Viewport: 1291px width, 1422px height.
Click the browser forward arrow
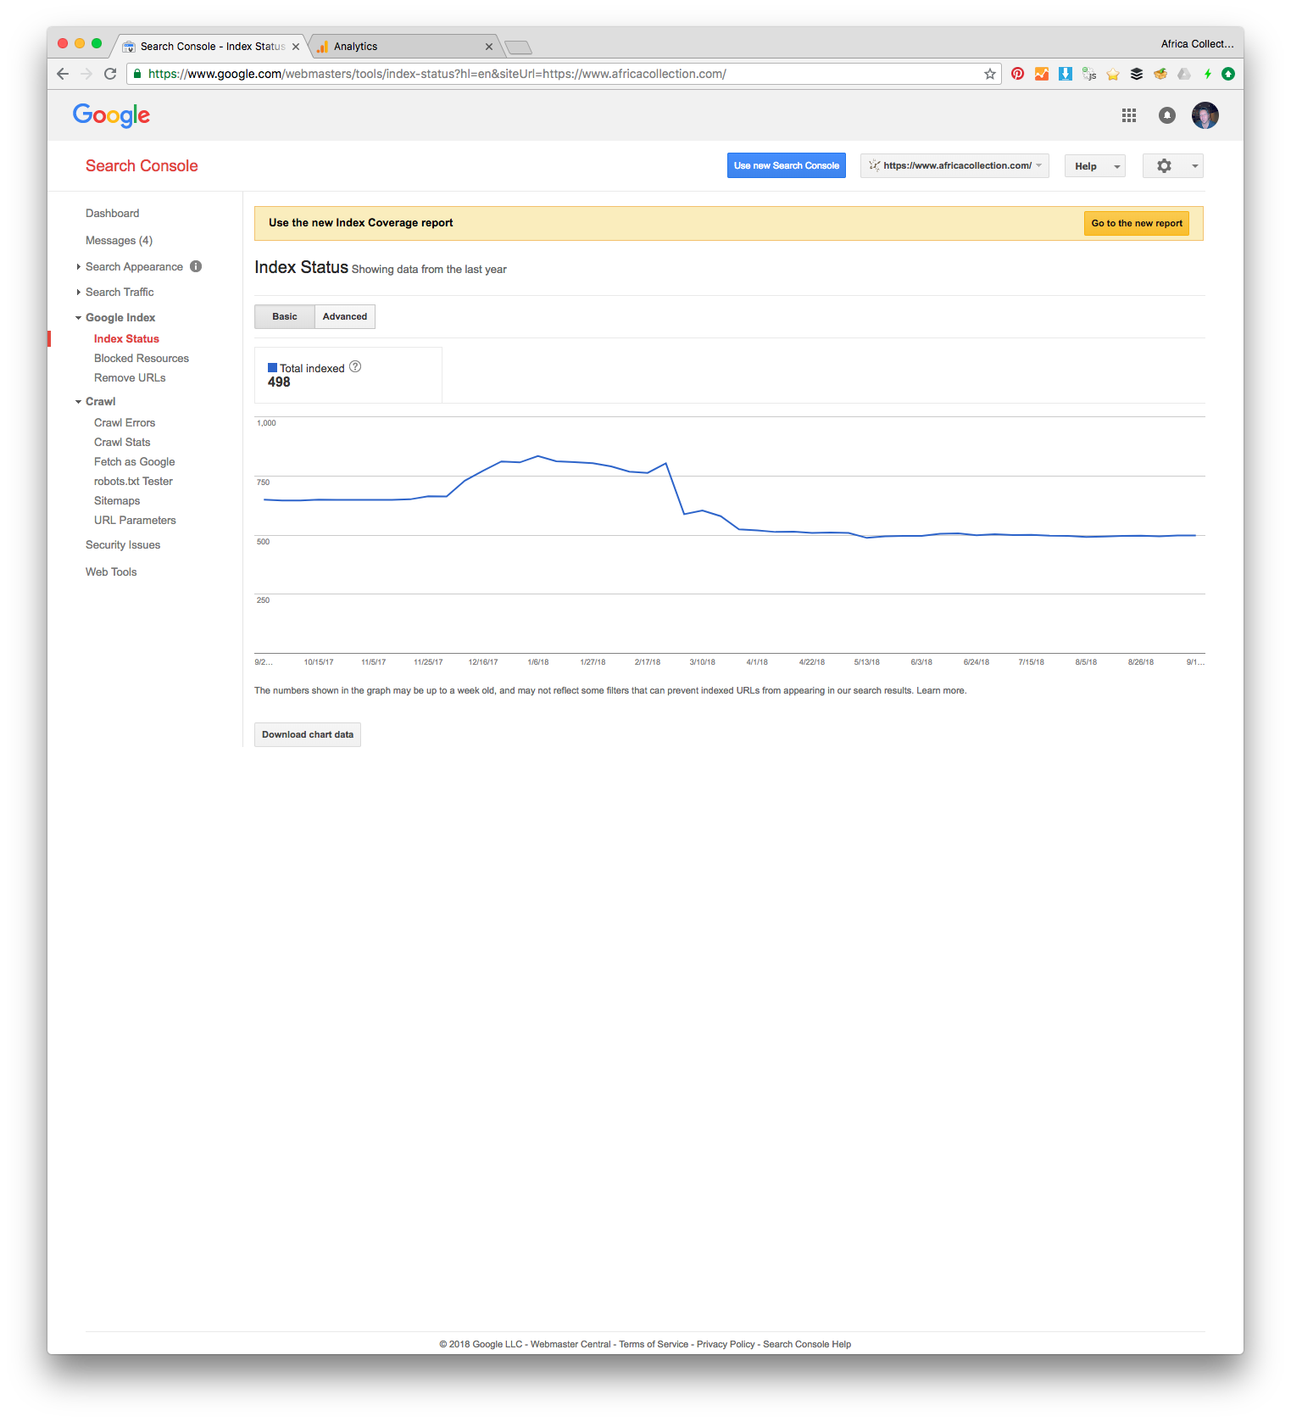[86, 74]
